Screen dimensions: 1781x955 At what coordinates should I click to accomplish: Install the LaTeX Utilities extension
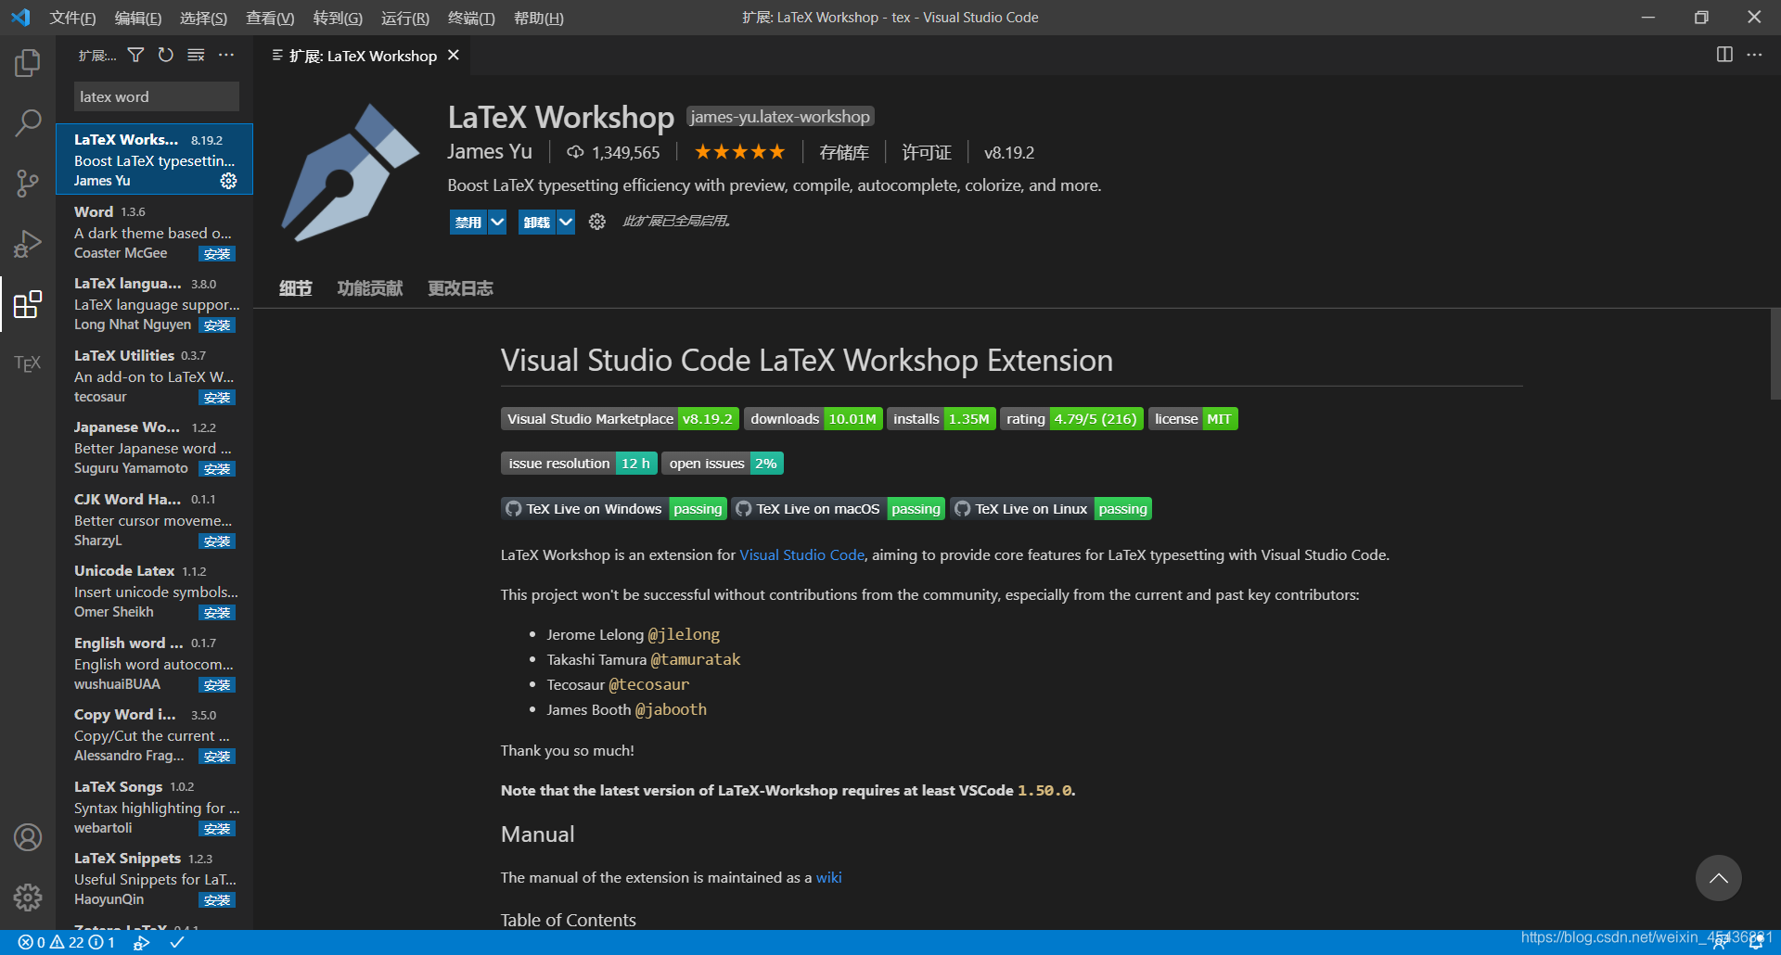(217, 398)
